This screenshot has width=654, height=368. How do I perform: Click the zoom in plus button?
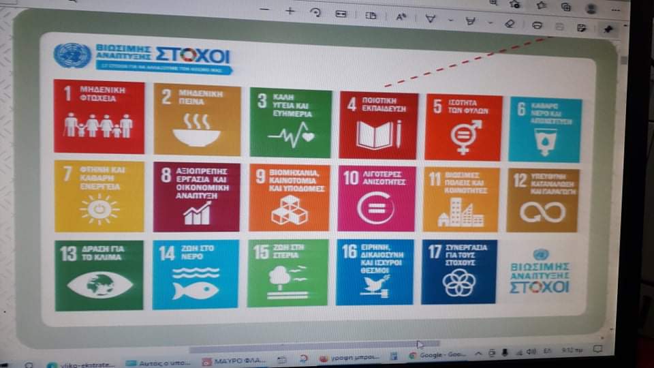290,12
